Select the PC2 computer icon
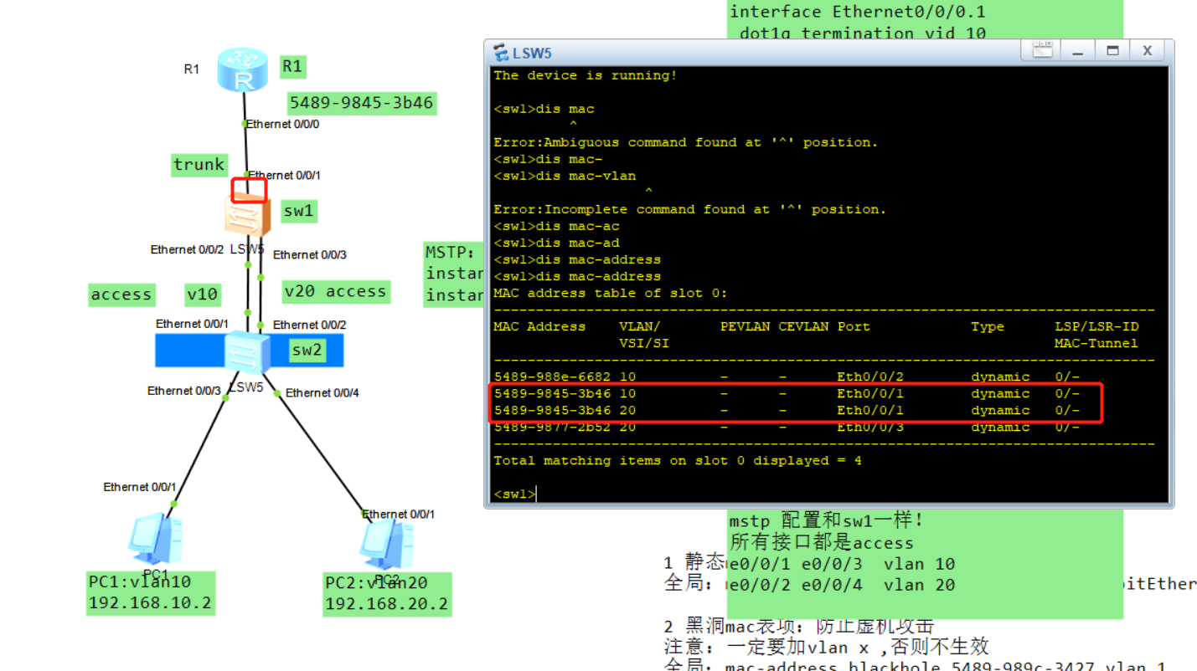This screenshot has width=1197, height=671. coord(387,544)
